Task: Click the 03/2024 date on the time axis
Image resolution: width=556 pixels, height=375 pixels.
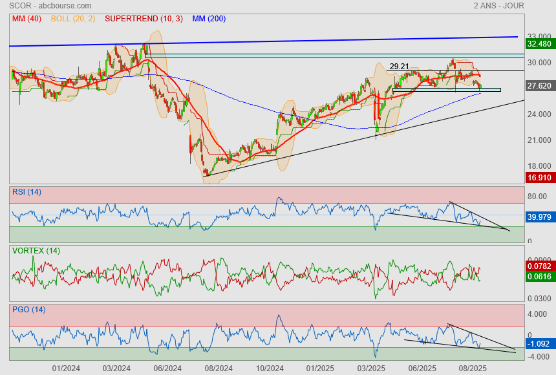Action: point(116,368)
